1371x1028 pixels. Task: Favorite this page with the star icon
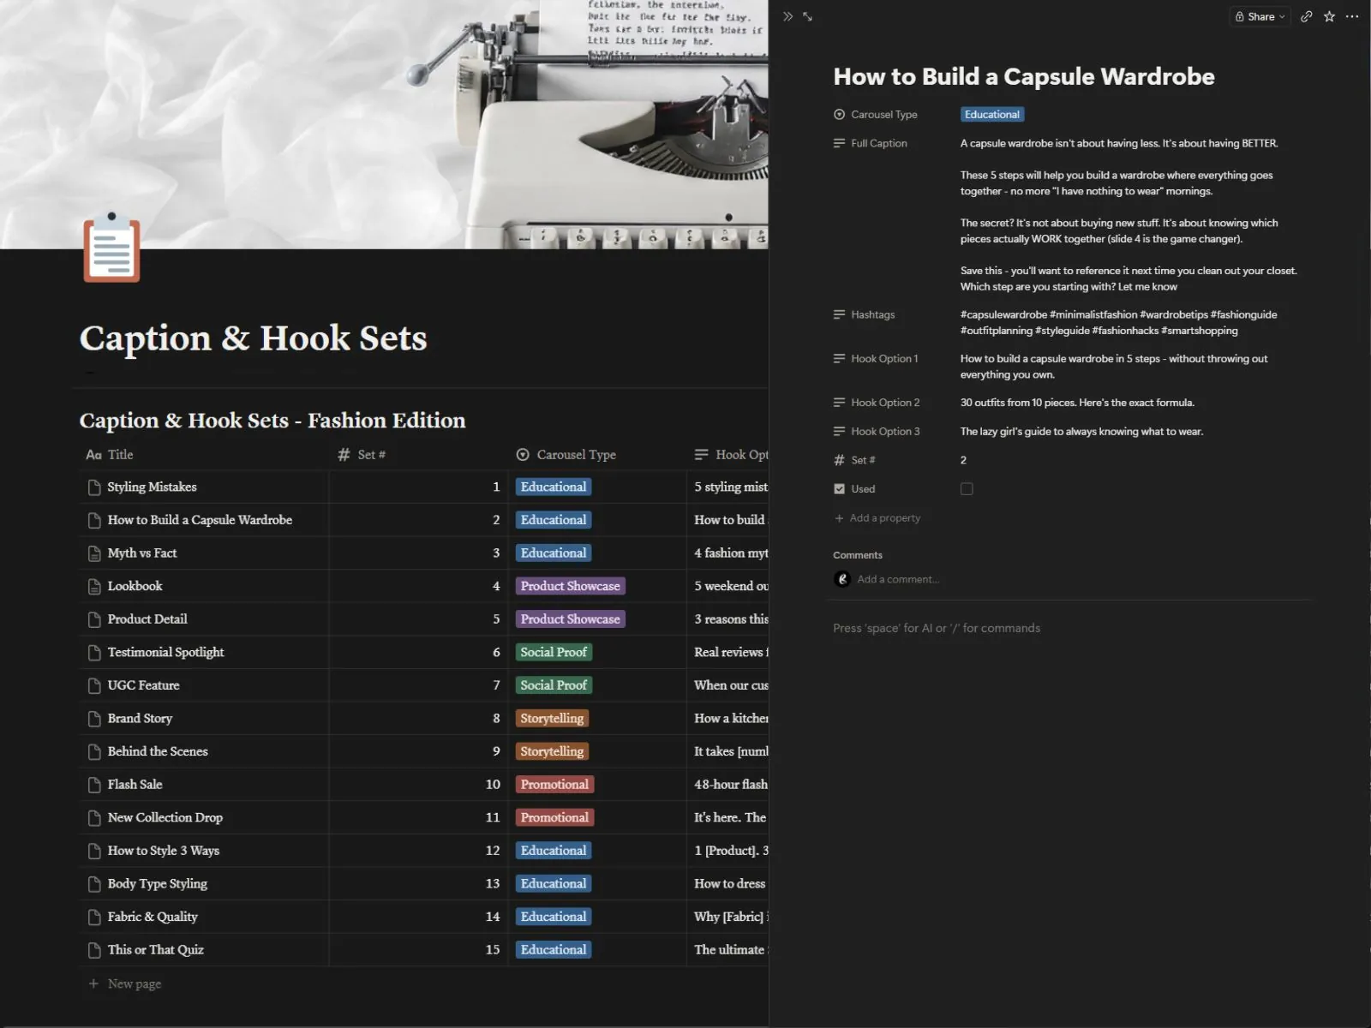pos(1329,16)
